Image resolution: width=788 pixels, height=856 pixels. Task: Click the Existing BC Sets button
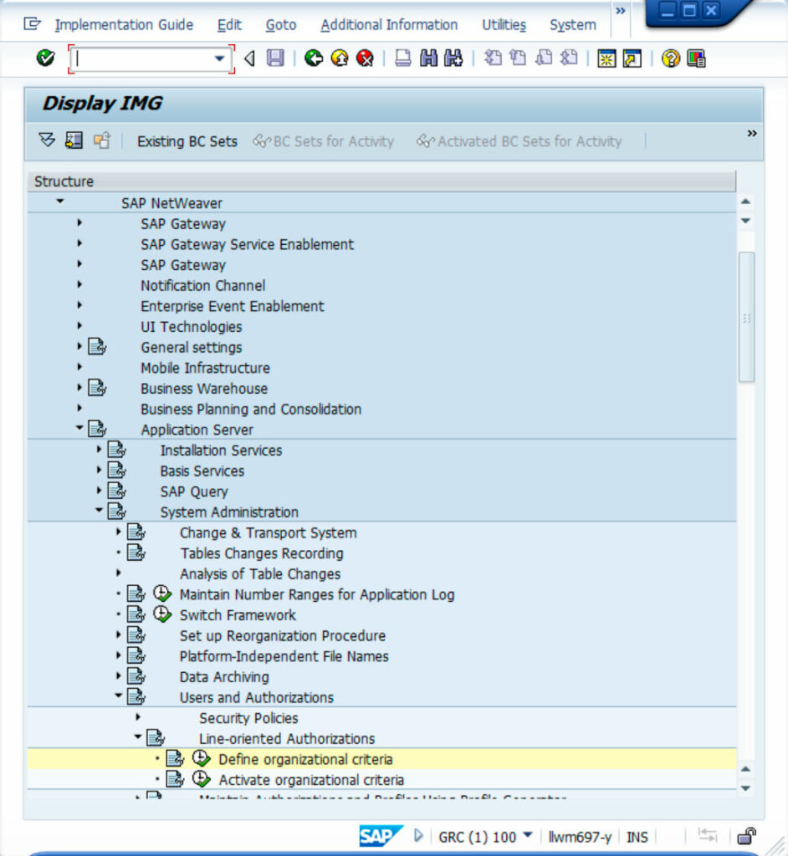tap(187, 141)
